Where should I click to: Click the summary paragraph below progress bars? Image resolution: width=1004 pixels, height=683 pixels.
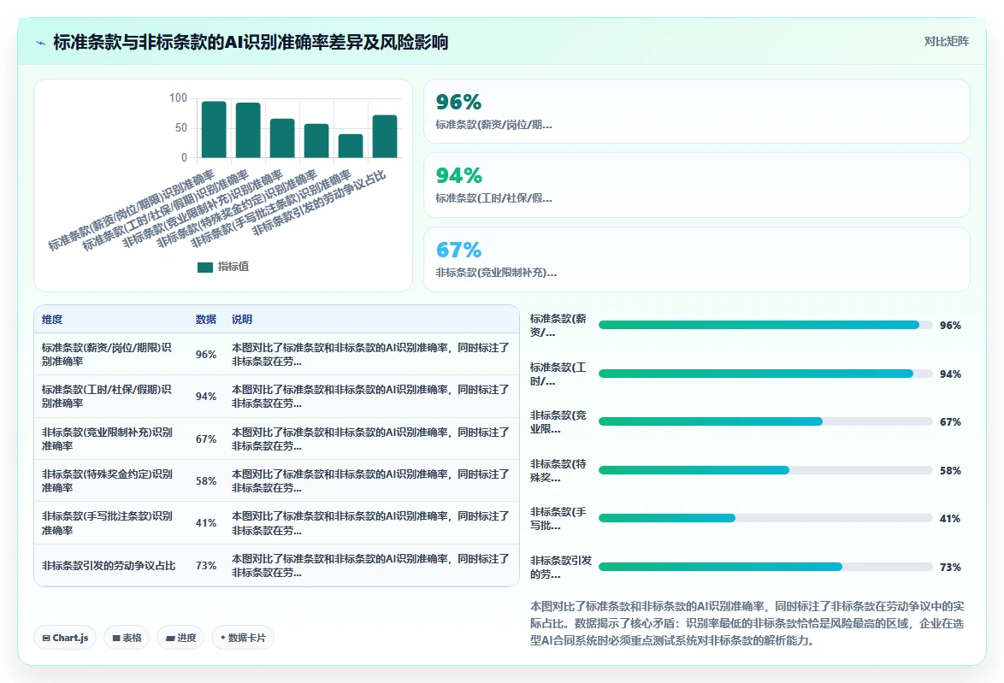(x=747, y=623)
